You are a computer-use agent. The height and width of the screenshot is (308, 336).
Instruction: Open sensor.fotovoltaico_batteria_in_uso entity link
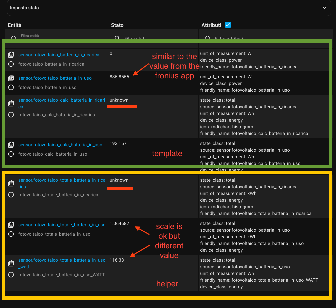[55, 78]
